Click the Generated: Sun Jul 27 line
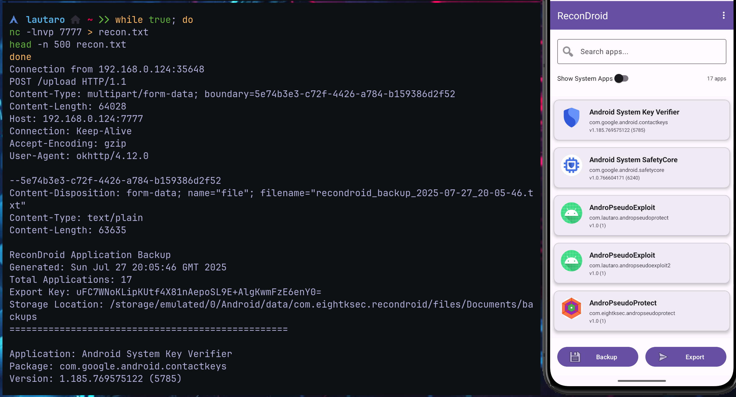 (118, 267)
